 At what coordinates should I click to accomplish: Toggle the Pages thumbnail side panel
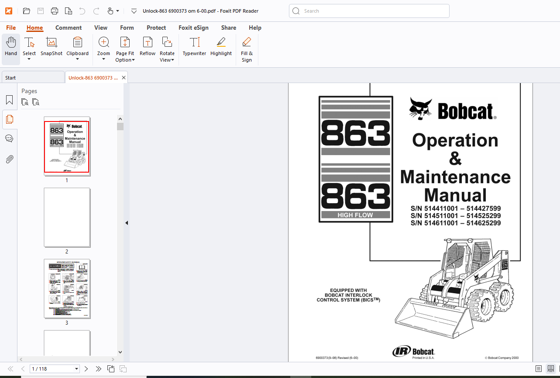pos(9,119)
